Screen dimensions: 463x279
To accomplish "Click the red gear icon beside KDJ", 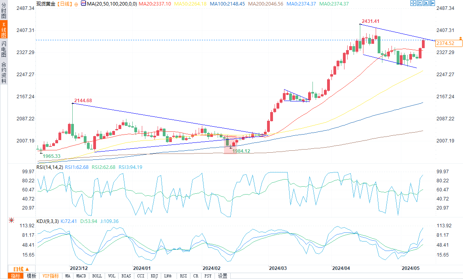I will tap(11, 221).
